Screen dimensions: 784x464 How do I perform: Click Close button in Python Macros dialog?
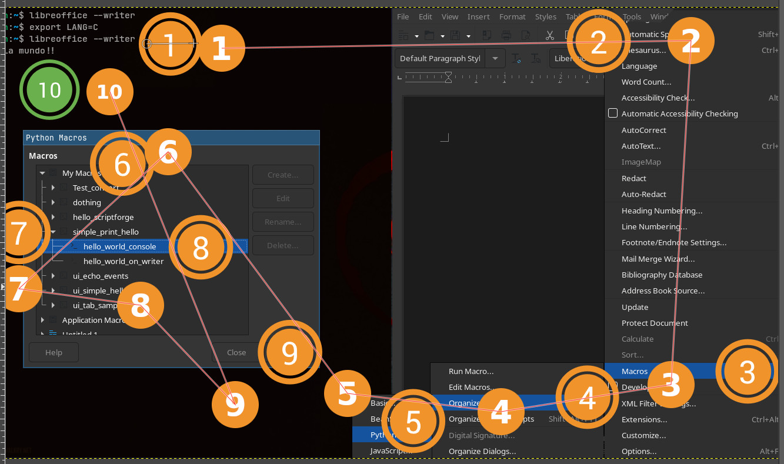[x=236, y=352]
